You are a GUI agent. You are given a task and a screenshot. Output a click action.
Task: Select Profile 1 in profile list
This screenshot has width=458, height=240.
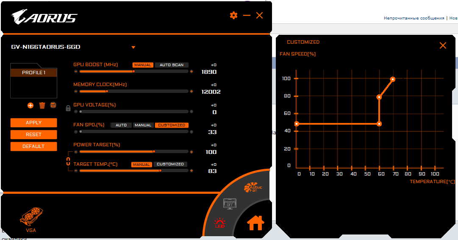33,73
